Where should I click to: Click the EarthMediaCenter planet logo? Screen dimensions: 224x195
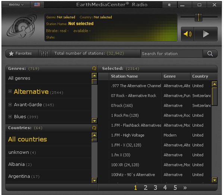(x=22, y=26)
